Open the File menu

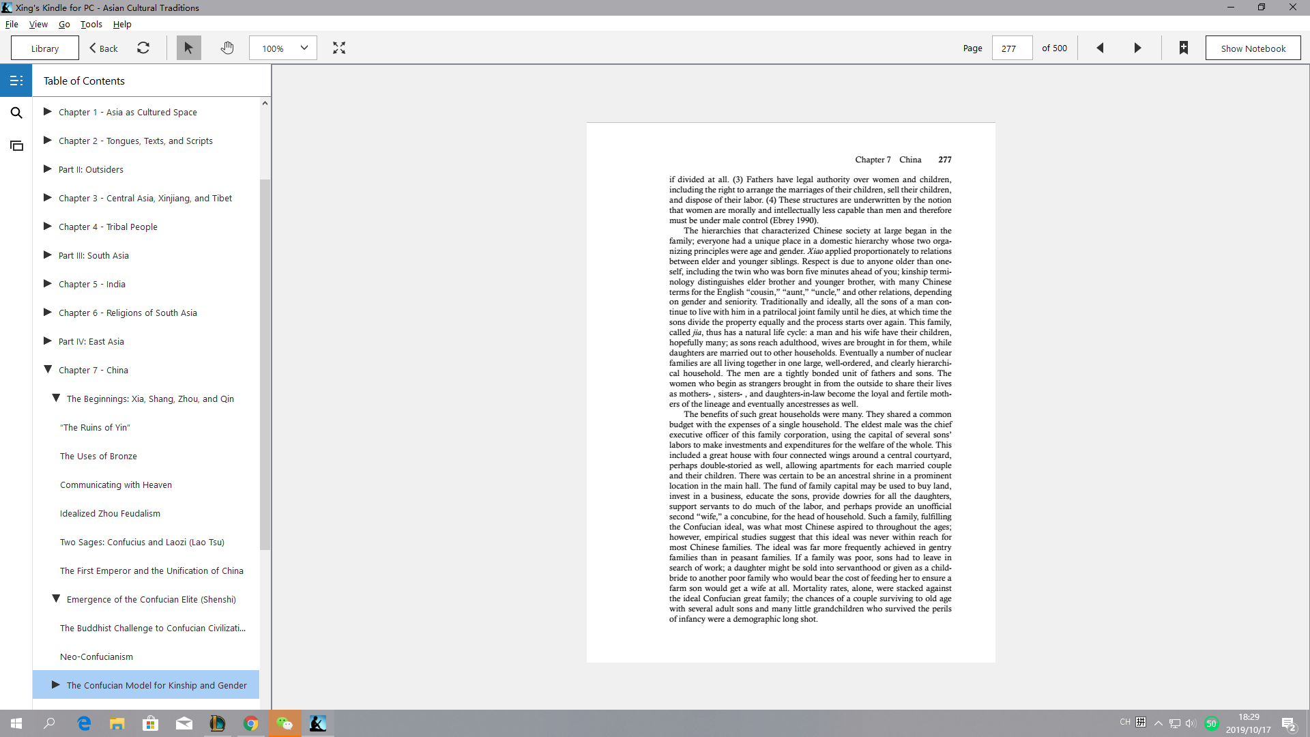point(12,24)
